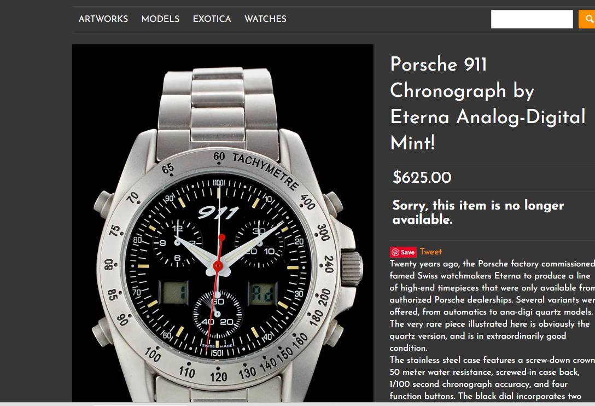The height and width of the screenshot is (406, 595).
Task: Navigate to the WATCHES category
Action: click(265, 19)
